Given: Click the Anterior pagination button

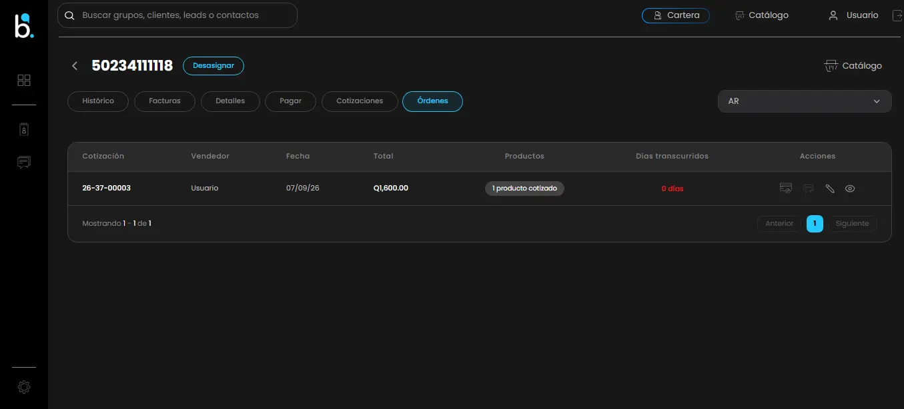Looking at the screenshot, I should 779,224.
